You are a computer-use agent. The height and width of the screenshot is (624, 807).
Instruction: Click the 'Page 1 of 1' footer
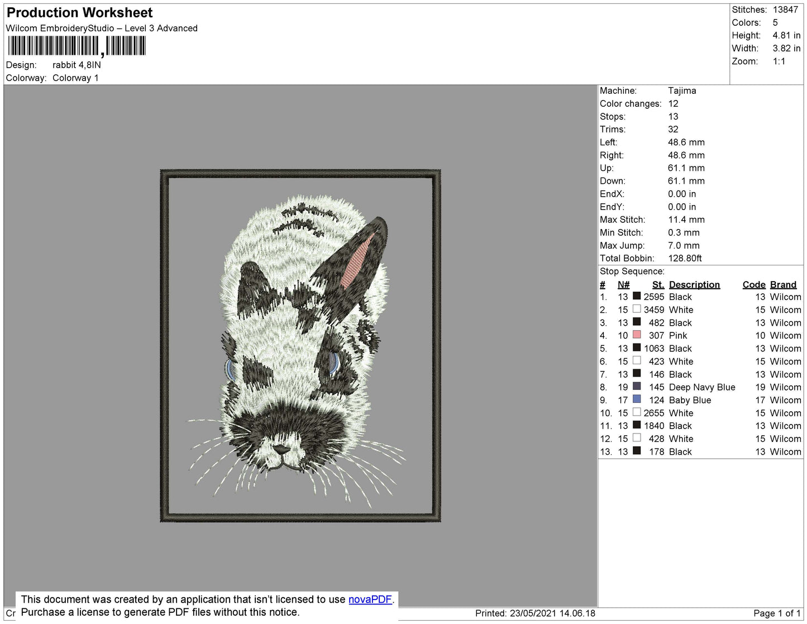(x=777, y=613)
